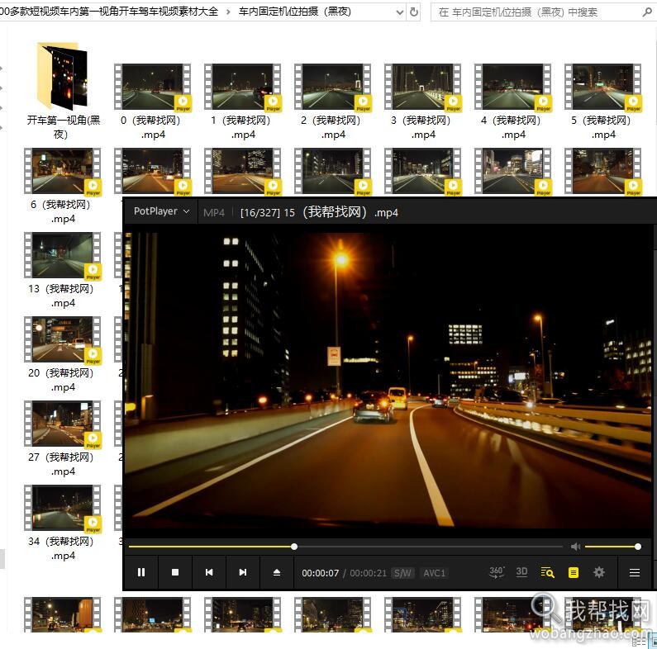Jump to previous file in PotPlayer
The image size is (657, 649).
tap(209, 572)
